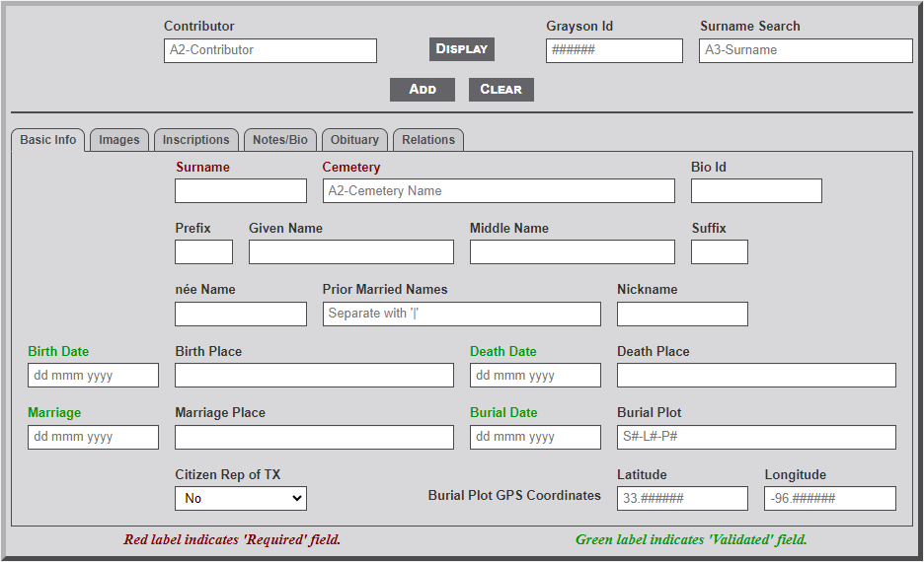
Task: Select the Basic Info tab
Action: [48, 140]
